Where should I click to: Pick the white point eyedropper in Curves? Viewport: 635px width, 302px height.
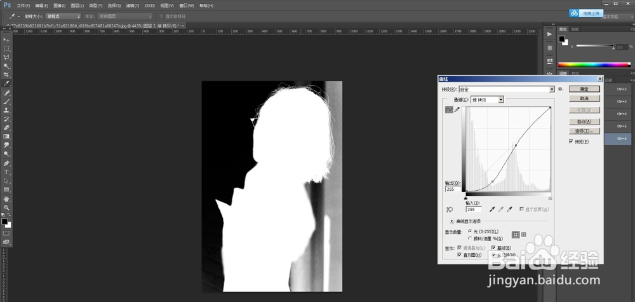pos(511,209)
